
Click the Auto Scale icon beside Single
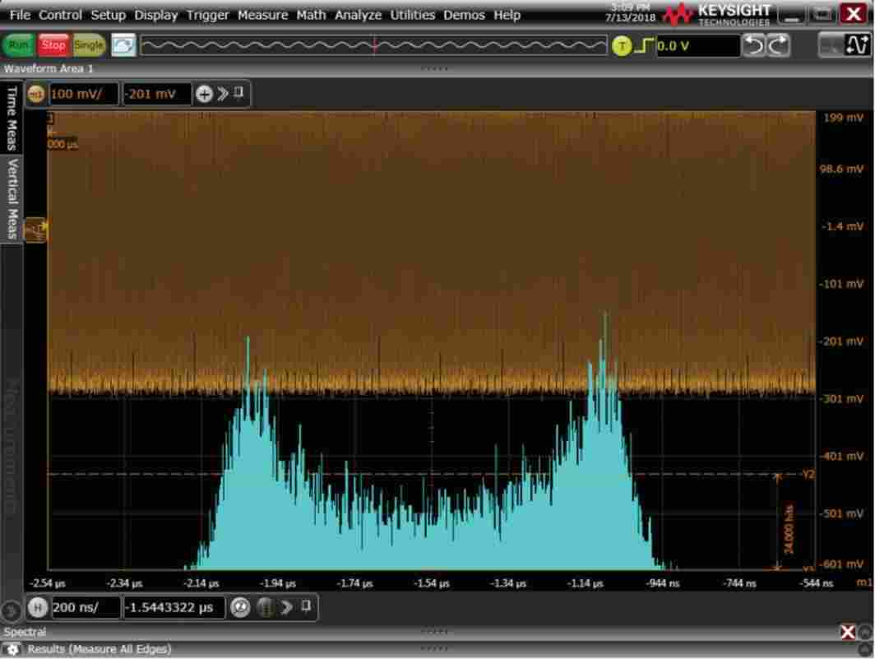[123, 45]
